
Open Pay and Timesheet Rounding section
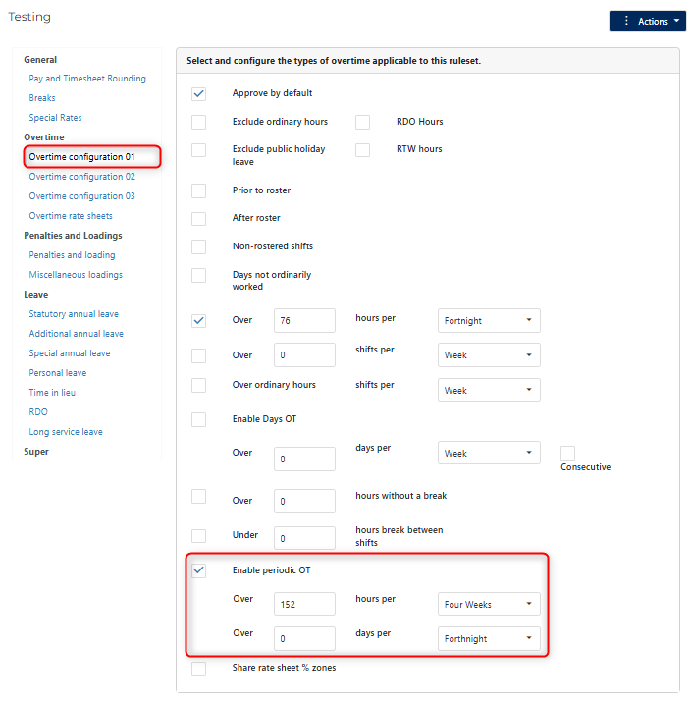click(x=87, y=79)
